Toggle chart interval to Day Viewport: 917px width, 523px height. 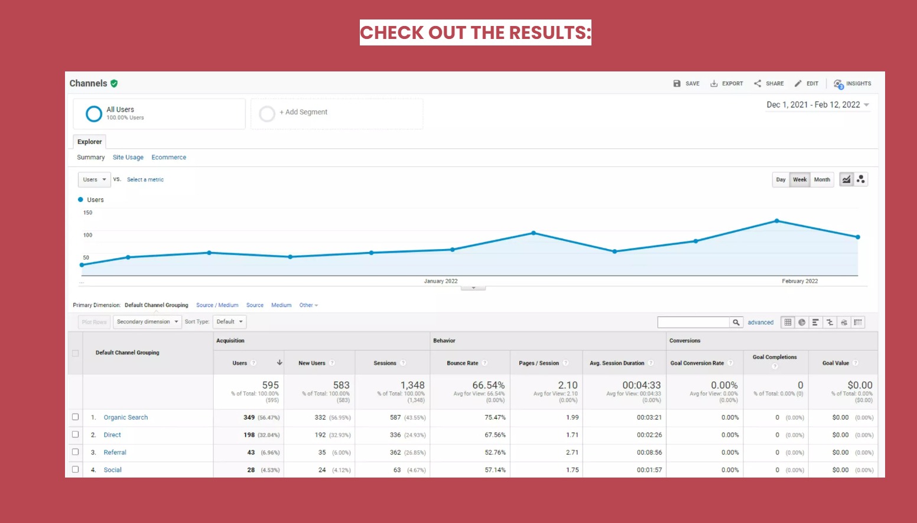781,179
